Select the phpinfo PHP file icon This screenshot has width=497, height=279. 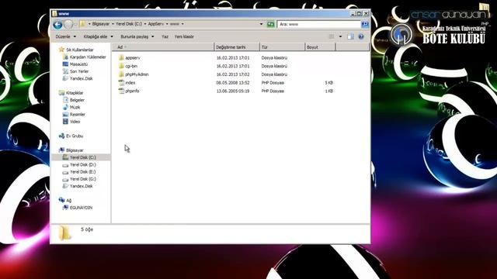point(121,91)
